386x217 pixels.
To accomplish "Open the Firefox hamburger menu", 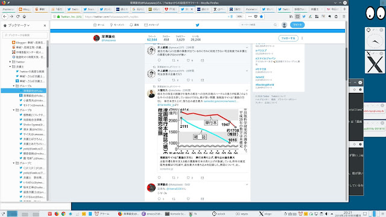I will (x=344, y=16).
